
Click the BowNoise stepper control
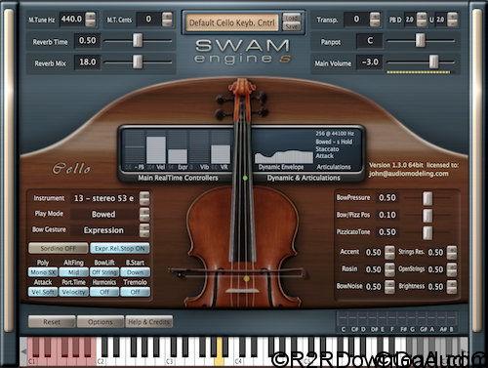pos(389,287)
